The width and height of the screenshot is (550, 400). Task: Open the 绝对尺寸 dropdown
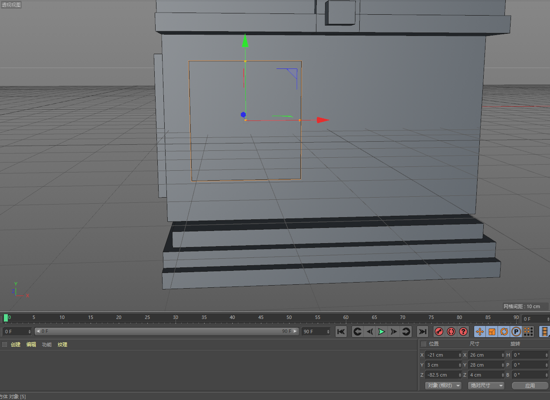click(x=486, y=385)
